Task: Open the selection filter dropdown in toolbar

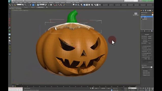Action: coord(19,5)
